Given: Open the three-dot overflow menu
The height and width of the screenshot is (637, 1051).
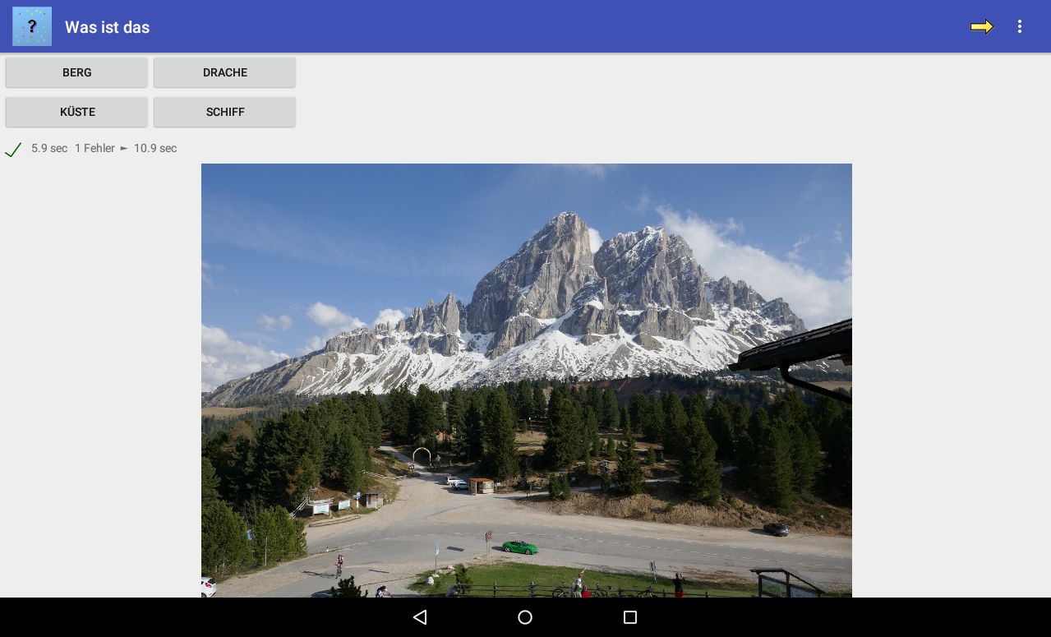Looking at the screenshot, I should [x=1020, y=27].
